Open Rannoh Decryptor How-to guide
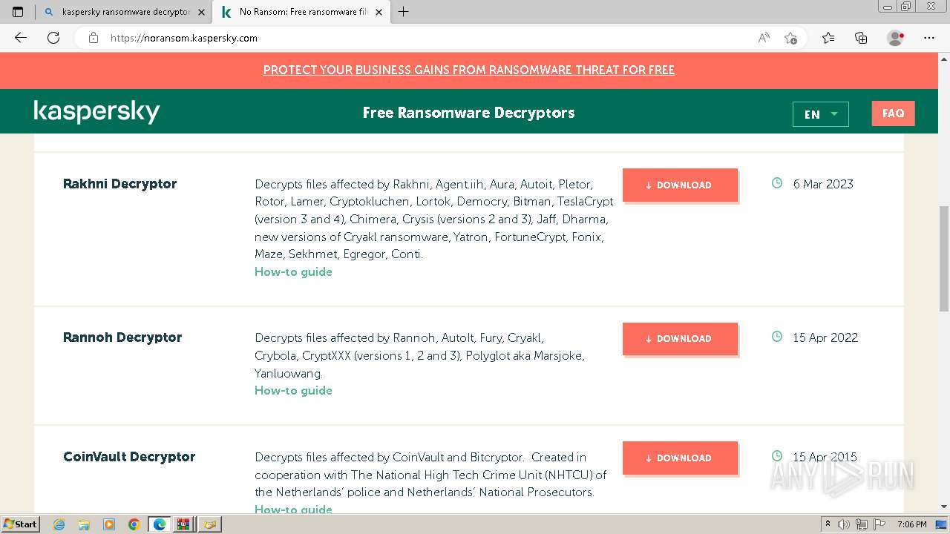 (x=293, y=390)
